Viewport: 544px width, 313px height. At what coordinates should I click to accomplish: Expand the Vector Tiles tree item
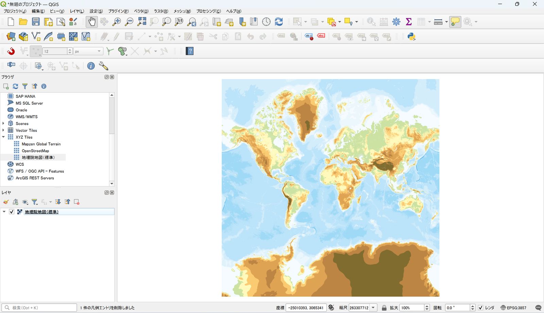click(3, 130)
